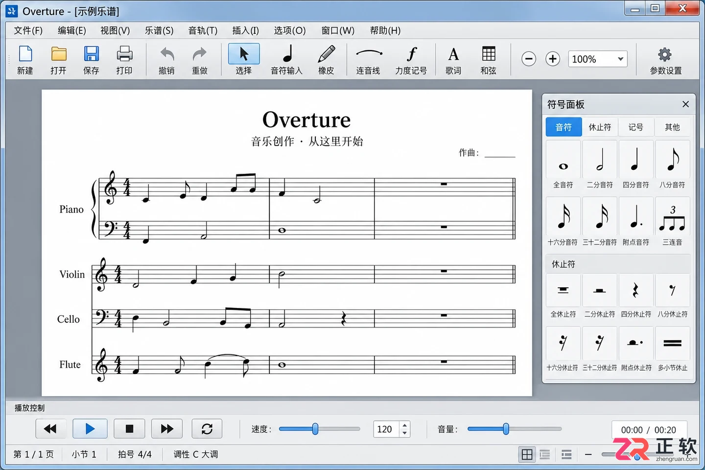
Task: Toggle loop playback button
Action: click(x=207, y=429)
